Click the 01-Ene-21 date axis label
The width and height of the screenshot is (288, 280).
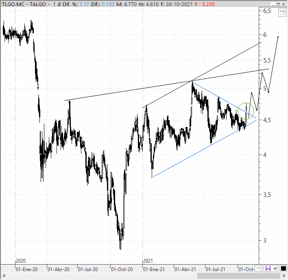pos(154,269)
